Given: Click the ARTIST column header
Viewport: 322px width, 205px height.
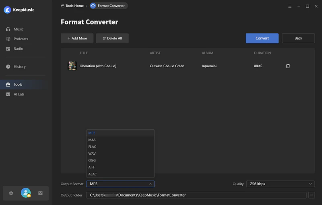Looking at the screenshot, I should 155,53.
